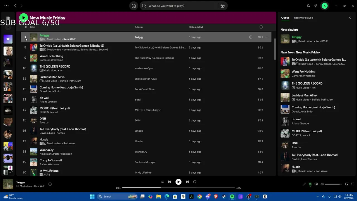Show hidden system tray icons chevron
Screen dimensions: 357x201
pos(317,197)
